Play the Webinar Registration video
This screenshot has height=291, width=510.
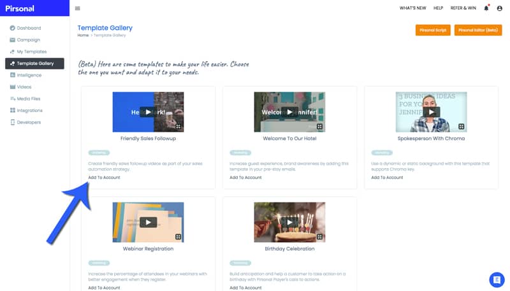pyautogui.click(x=148, y=222)
